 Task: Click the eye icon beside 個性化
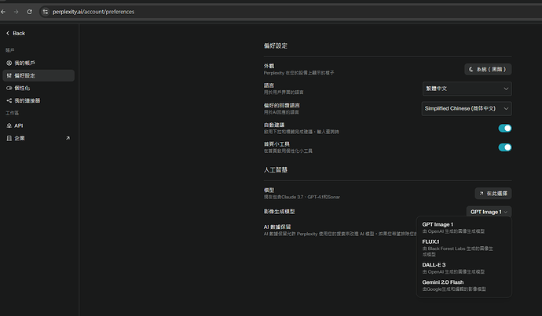pos(9,88)
